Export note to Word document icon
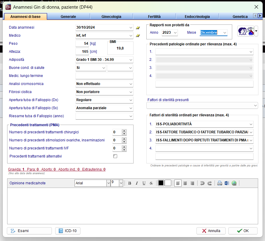Screen dimensions: 265x241 [x=227, y=183]
